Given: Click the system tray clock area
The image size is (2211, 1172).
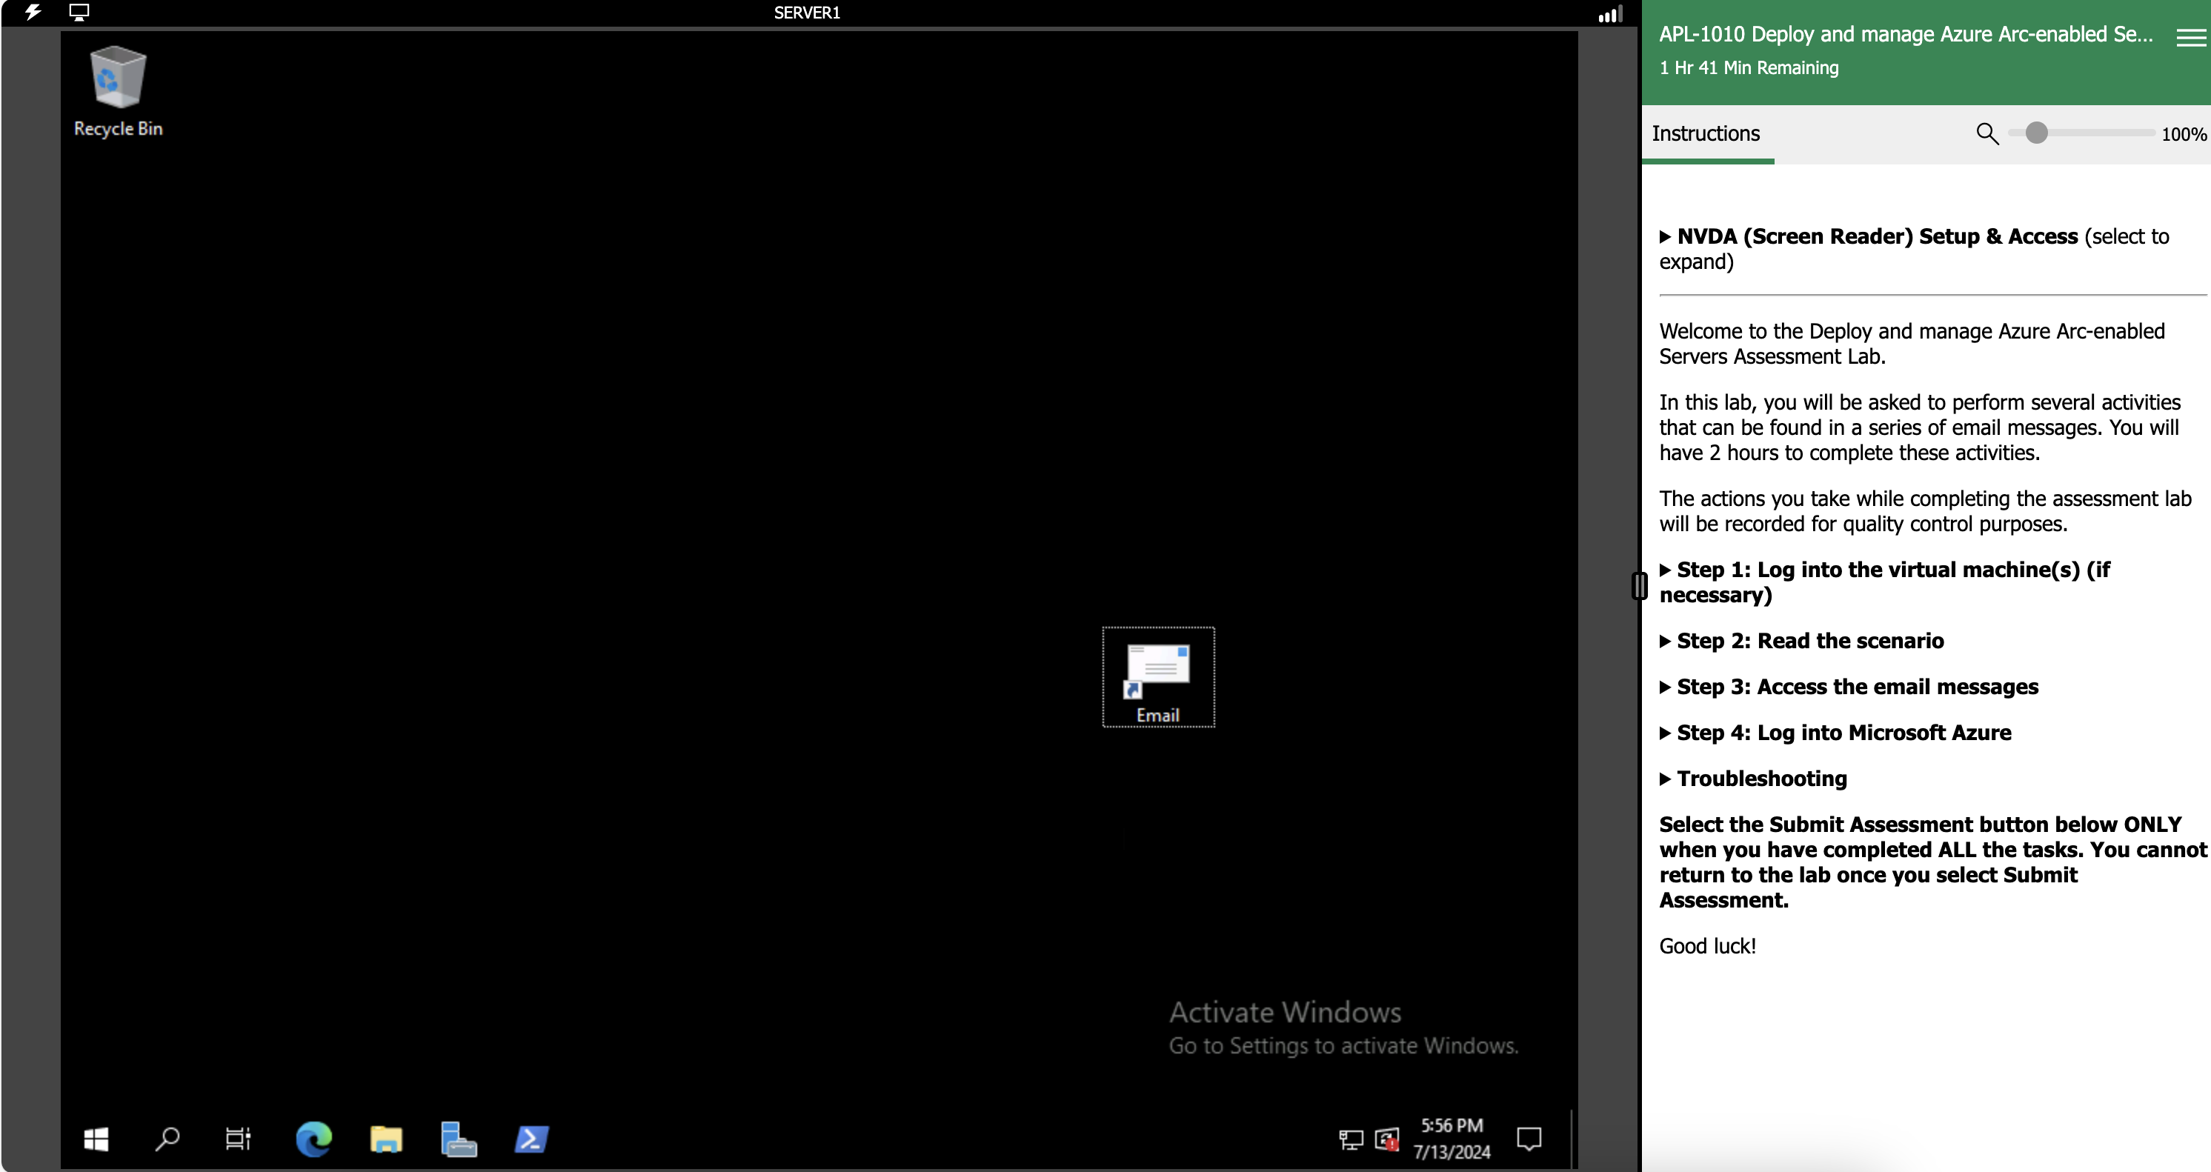Looking at the screenshot, I should coord(1452,1139).
